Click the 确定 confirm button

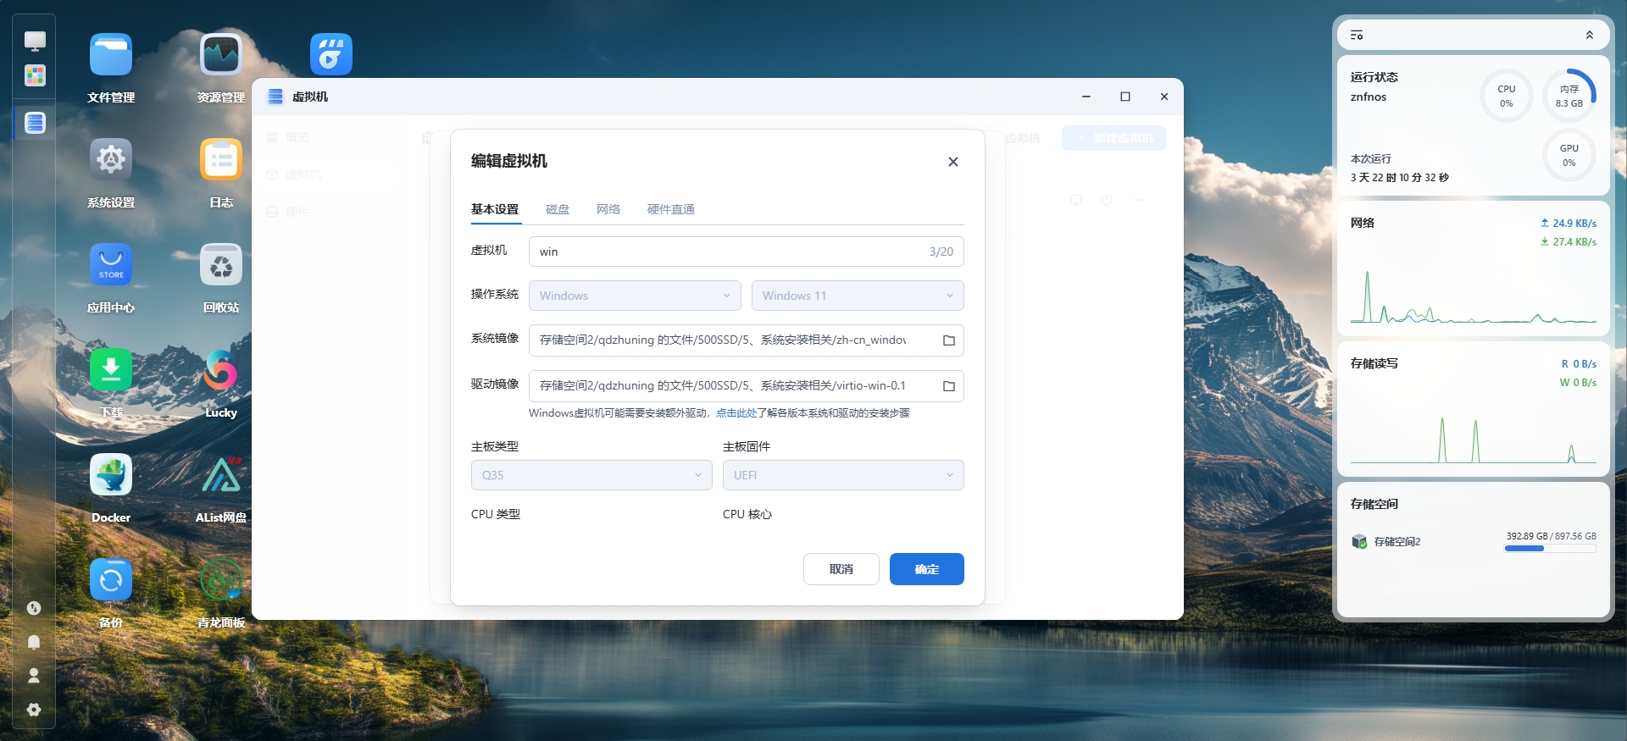tap(926, 569)
